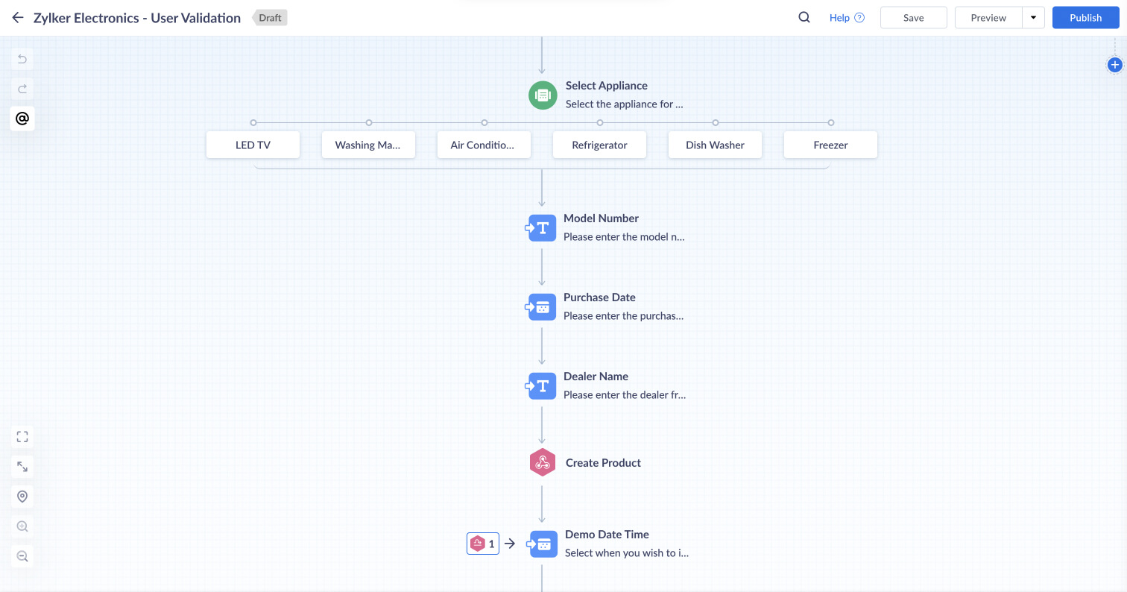Click "Select when you wish to i..." description
Image resolution: width=1127 pixels, height=592 pixels.
click(x=627, y=553)
